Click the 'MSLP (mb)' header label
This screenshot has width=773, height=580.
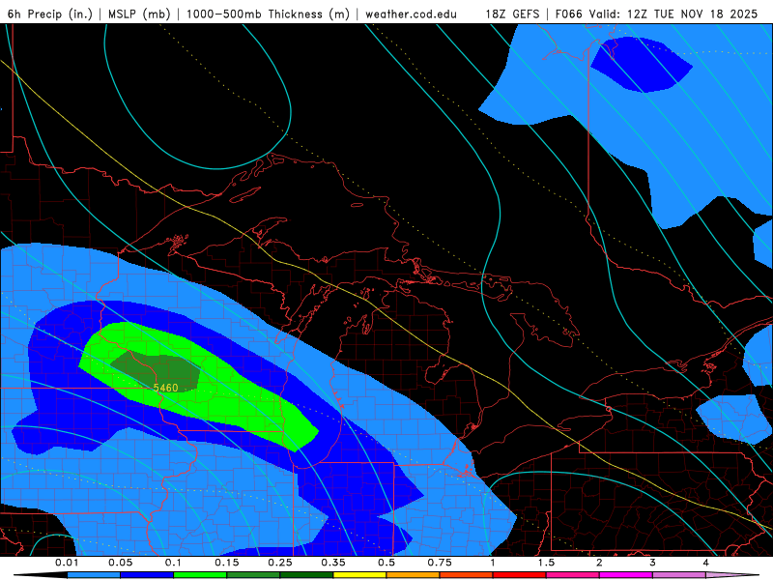point(139,14)
